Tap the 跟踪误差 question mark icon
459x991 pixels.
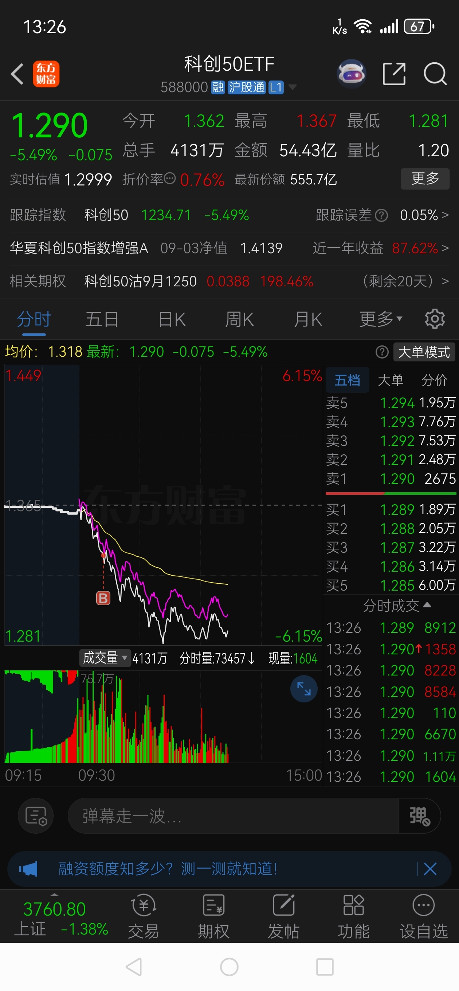point(381,215)
